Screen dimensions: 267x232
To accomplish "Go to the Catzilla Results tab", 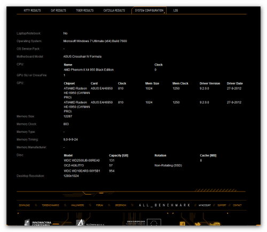I will tap(114, 10).
